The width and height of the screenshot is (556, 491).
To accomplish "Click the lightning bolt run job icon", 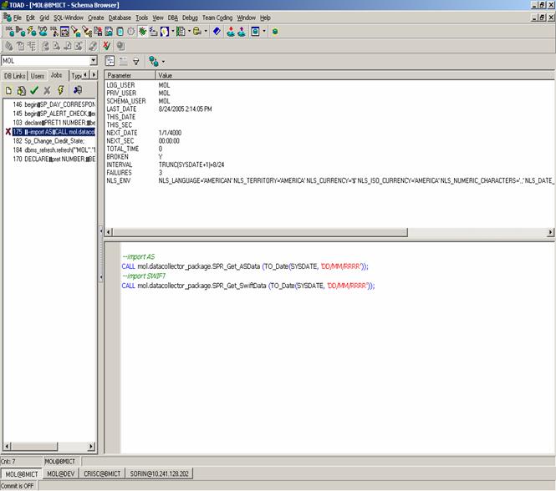I will click(x=60, y=90).
